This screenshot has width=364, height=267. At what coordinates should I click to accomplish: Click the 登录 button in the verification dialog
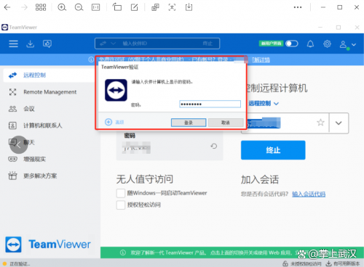click(x=189, y=123)
